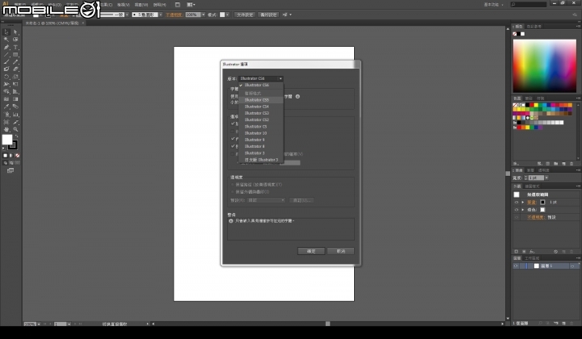Select preserve paths transparency radio option
The width and height of the screenshot is (582, 339).
point(233,185)
